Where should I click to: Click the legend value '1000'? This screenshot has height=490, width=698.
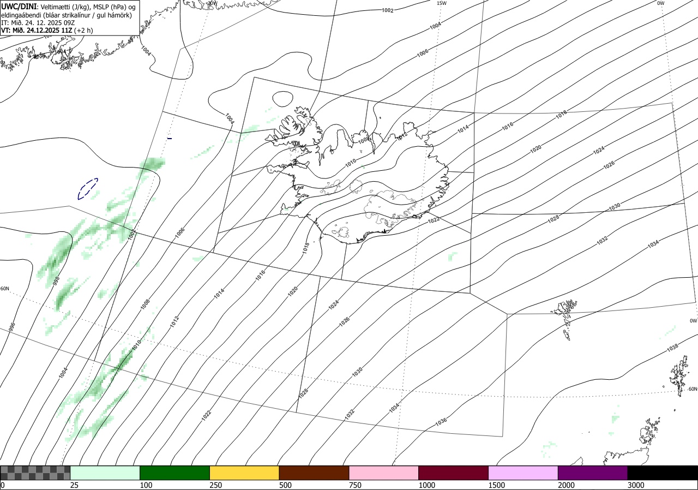[428, 485]
